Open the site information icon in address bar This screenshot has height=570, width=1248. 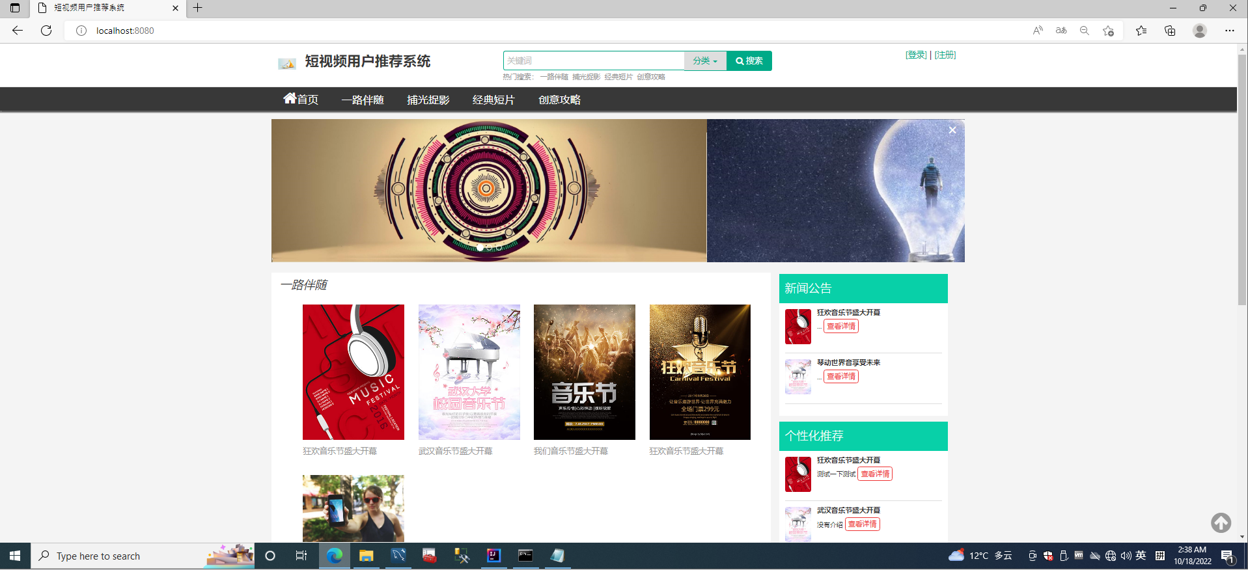tap(81, 31)
